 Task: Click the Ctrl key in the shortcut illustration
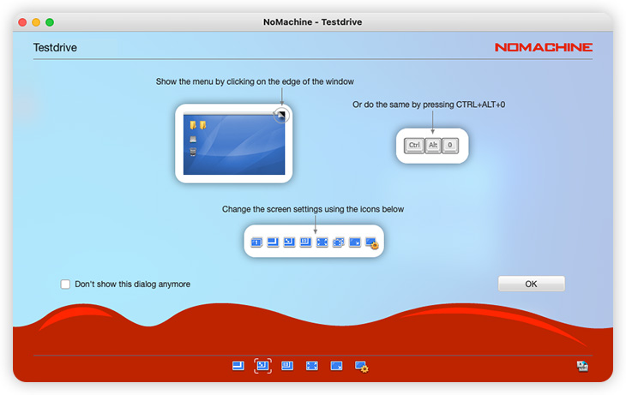point(414,146)
